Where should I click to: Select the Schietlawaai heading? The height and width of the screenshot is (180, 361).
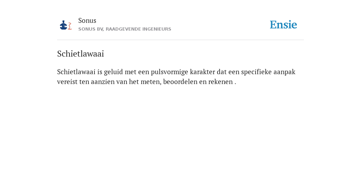[x=81, y=54]
